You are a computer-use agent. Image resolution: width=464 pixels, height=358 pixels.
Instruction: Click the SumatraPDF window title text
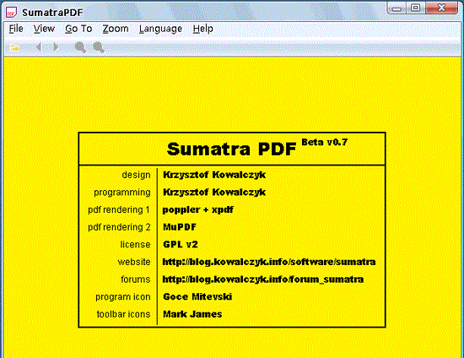(52, 13)
